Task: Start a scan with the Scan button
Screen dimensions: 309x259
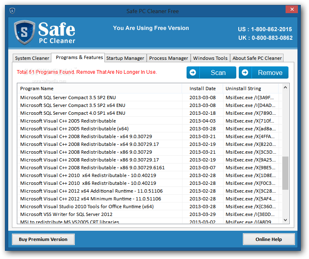Action: [x=211, y=73]
